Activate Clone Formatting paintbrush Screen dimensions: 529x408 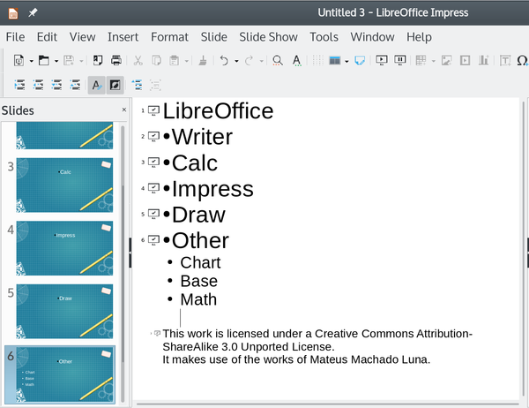click(x=203, y=61)
